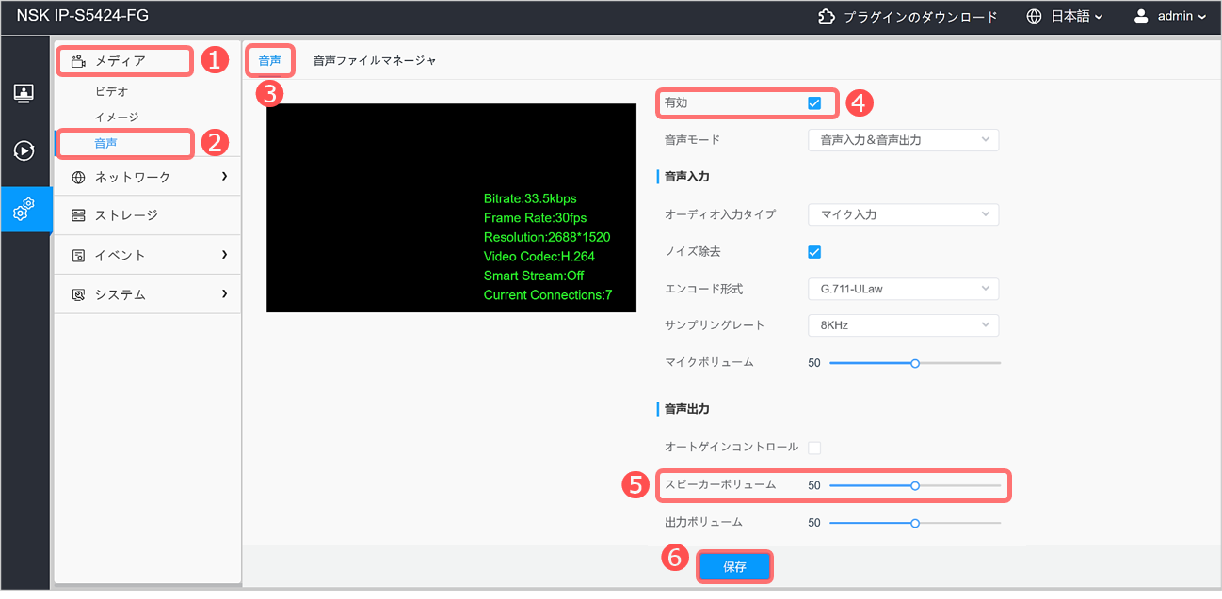Image resolution: width=1222 pixels, height=599 pixels.
Task: Open the playback icon in sidebar
Action: pos(24,150)
